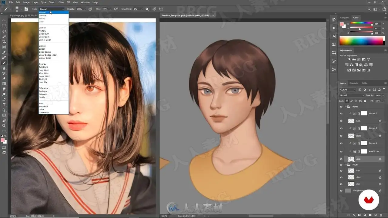The image size is (388, 218).
Task: Select the Lasso tool
Action: (4, 31)
